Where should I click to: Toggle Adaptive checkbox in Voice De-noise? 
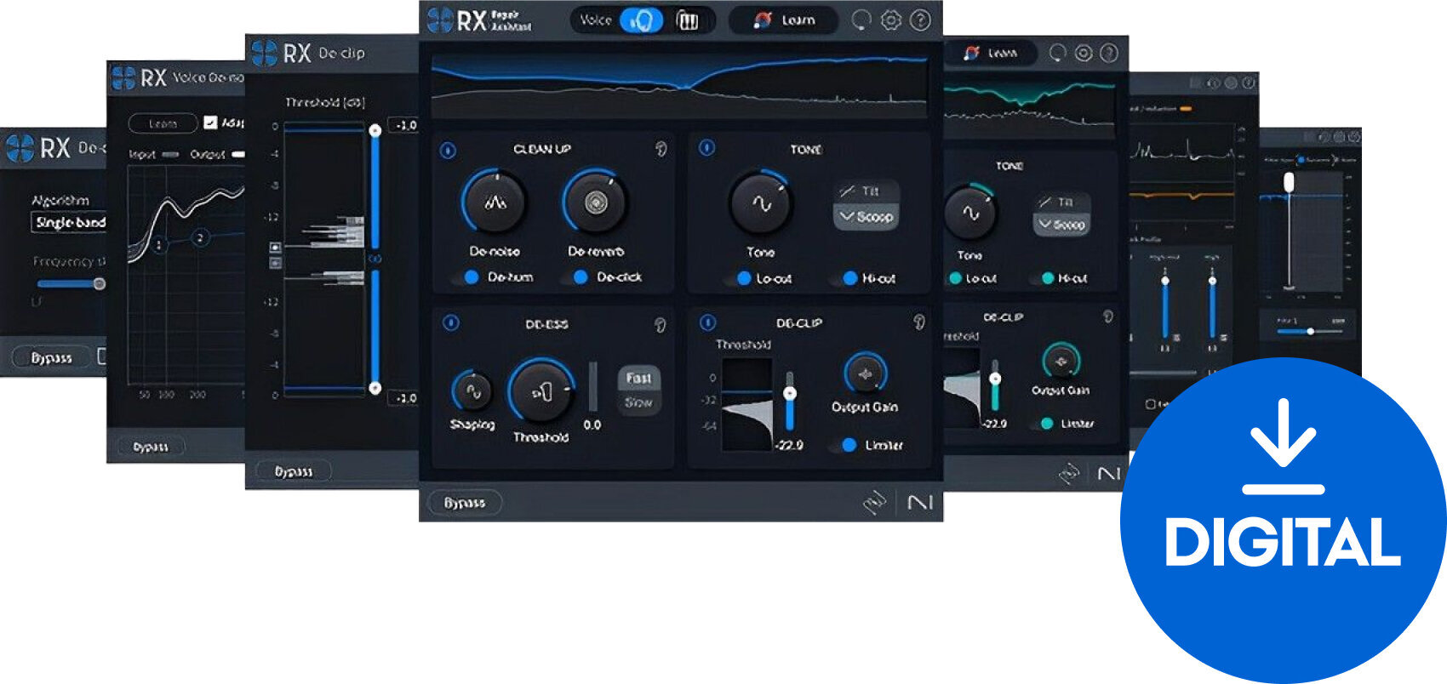210,123
